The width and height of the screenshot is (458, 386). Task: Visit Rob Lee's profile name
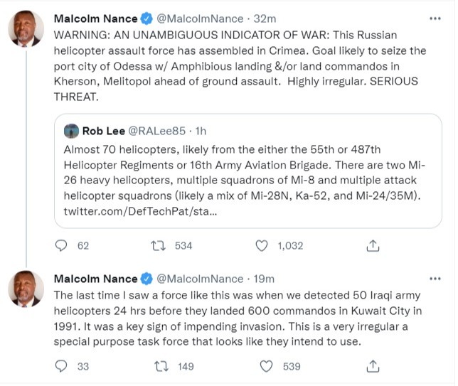(x=105, y=132)
